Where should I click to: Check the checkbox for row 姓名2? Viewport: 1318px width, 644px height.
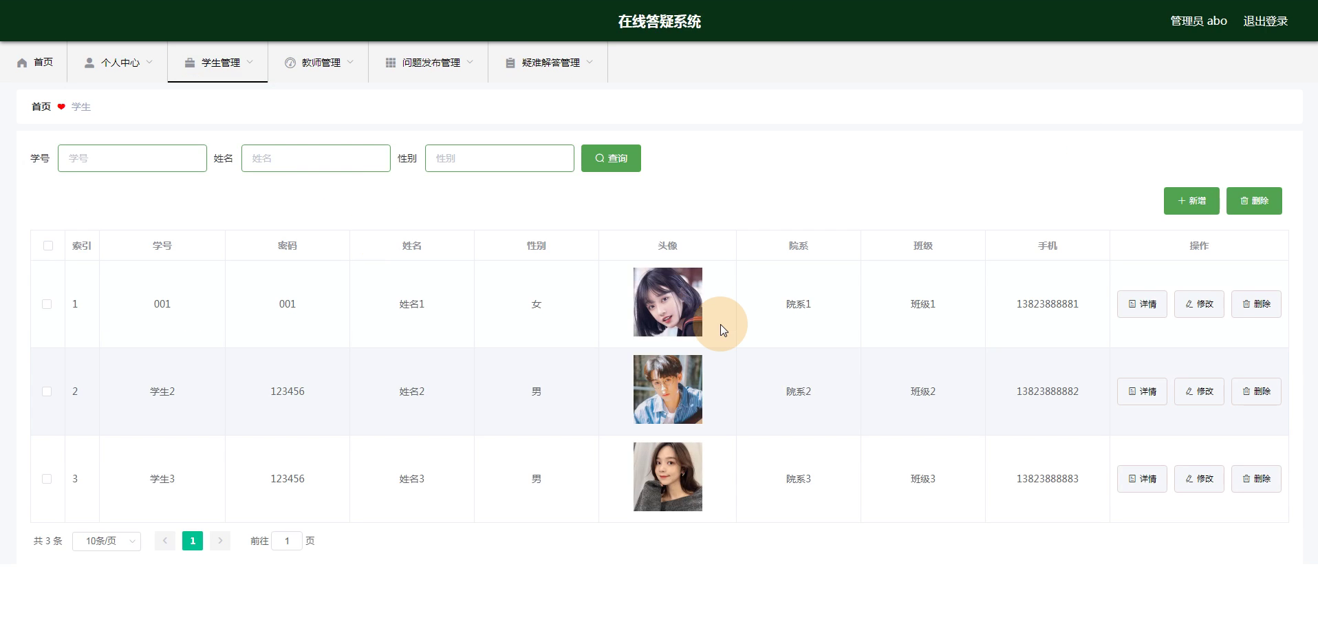point(47,391)
